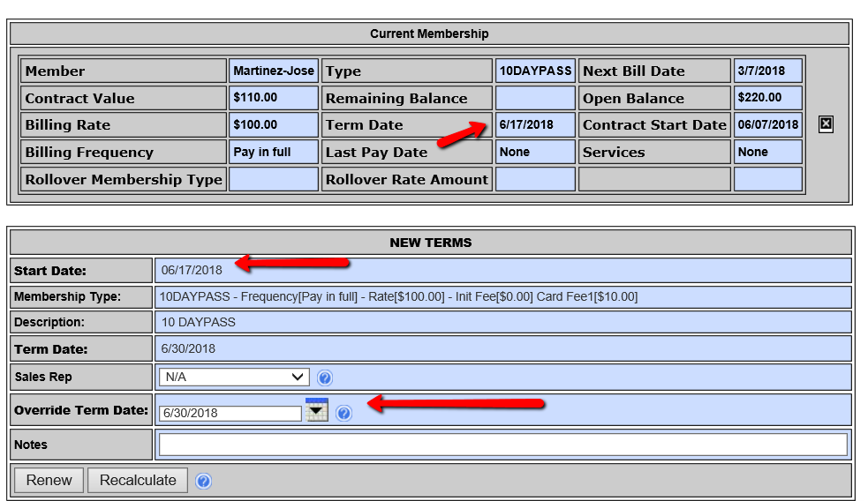The image size is (868, 501).
Task: Click help icon beside the Override Term calendar
Action: point(344,413)
